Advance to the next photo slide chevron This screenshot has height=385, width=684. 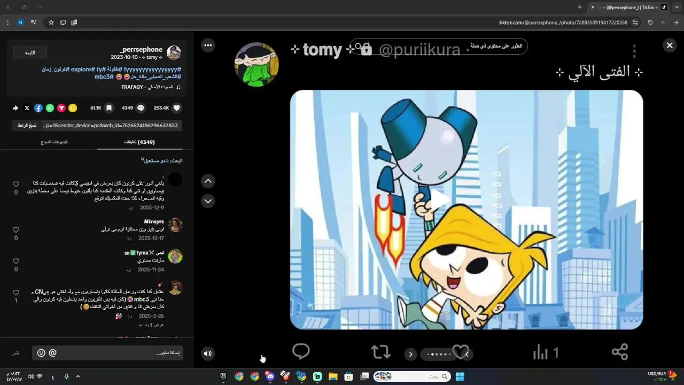point(410,354)
